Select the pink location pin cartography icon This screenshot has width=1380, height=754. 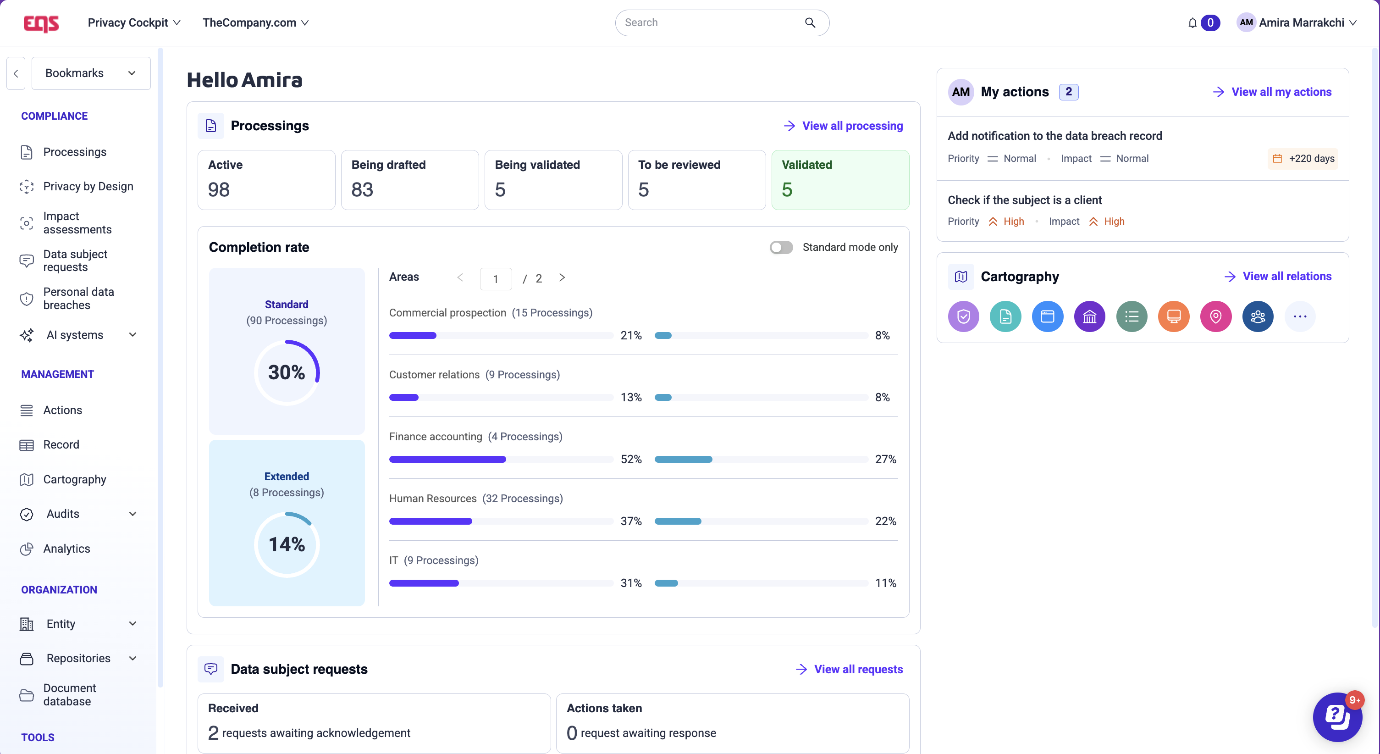pos(1215,317)
